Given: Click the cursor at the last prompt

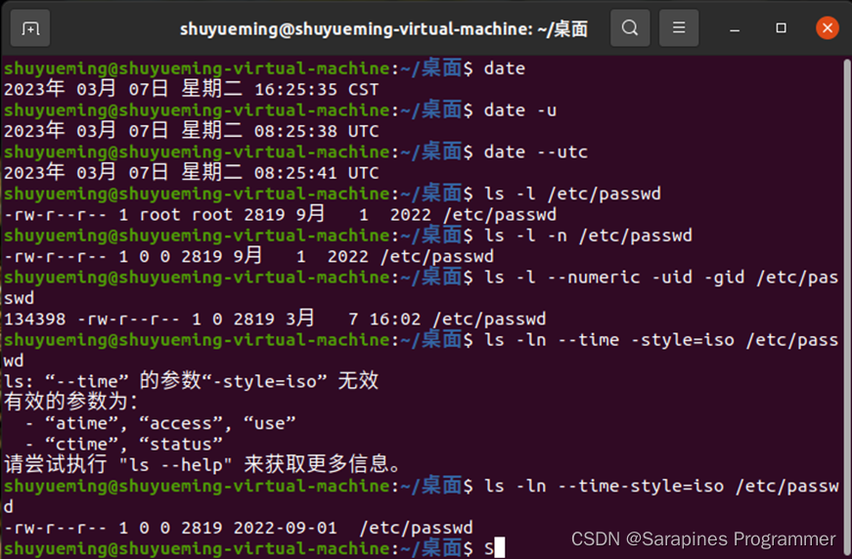Looking at the screenshot, I should (x=499, y=548).
